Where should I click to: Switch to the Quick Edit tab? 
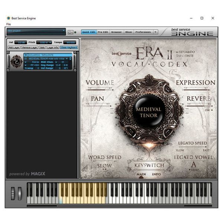coord(89,32)
